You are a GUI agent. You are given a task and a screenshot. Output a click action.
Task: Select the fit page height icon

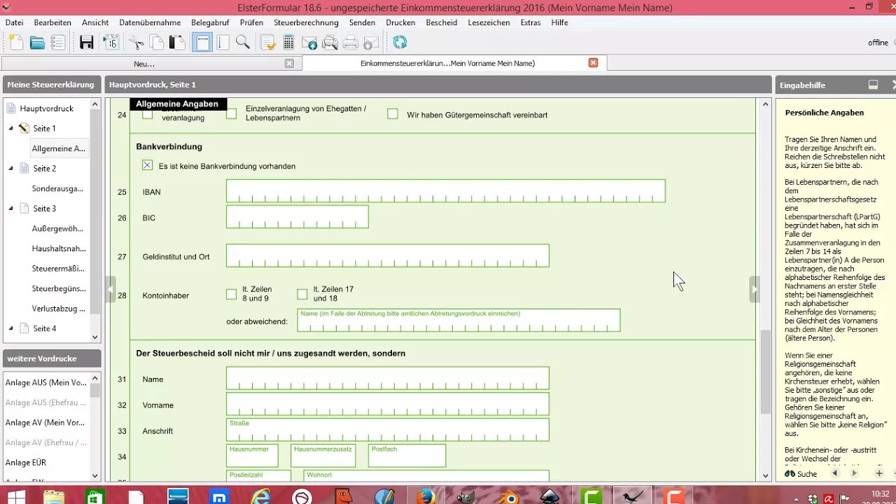[x=223, y=43]
